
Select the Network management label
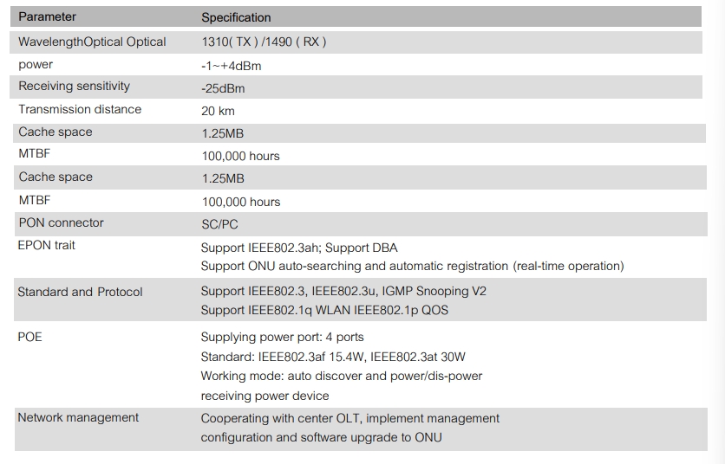point(78,417)
